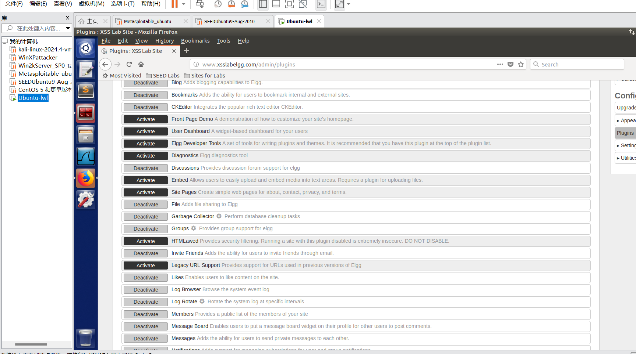Open a new Firefox tab
This screenshot has width=636, height=354.
[187, 51]
